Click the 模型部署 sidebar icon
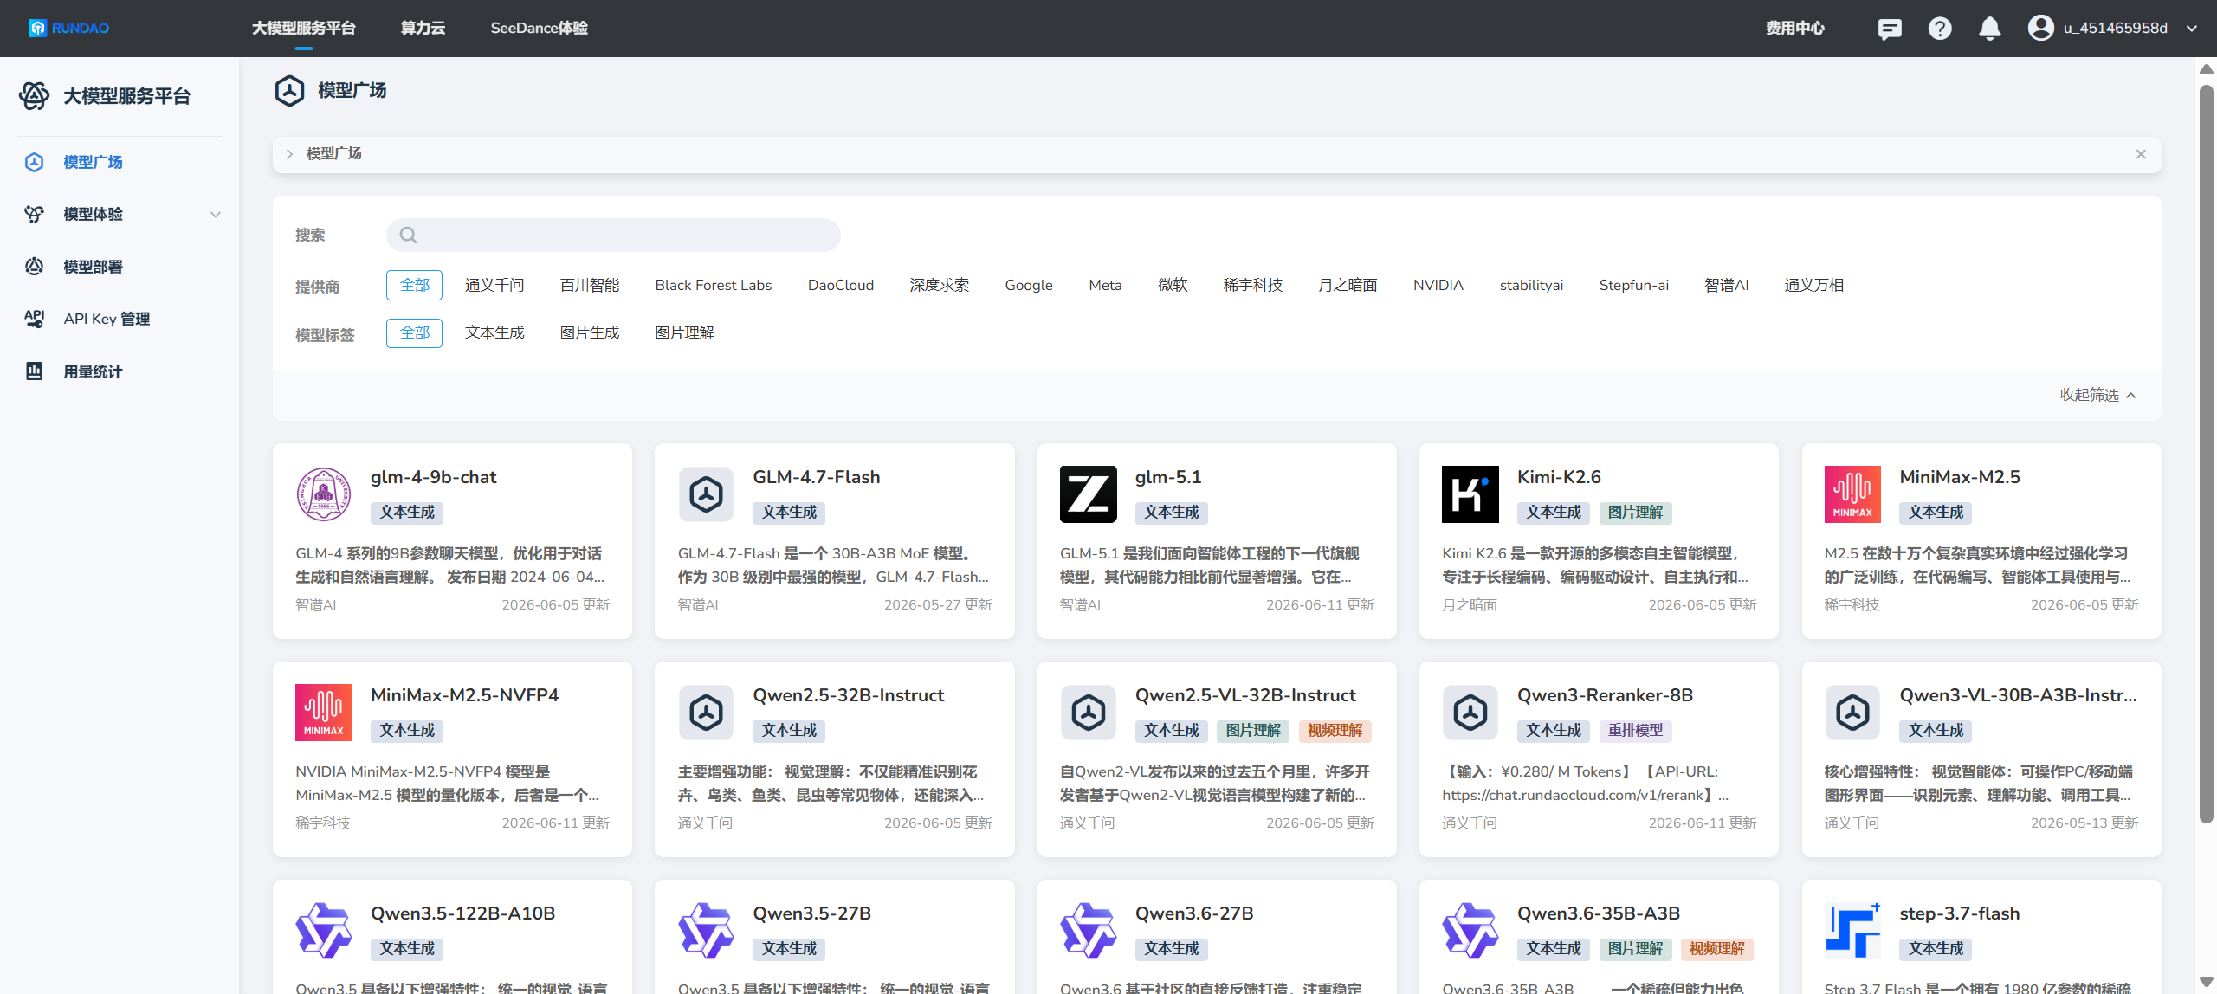The width and height of the screenshot is (2217, 994). (x=35, y=267)
